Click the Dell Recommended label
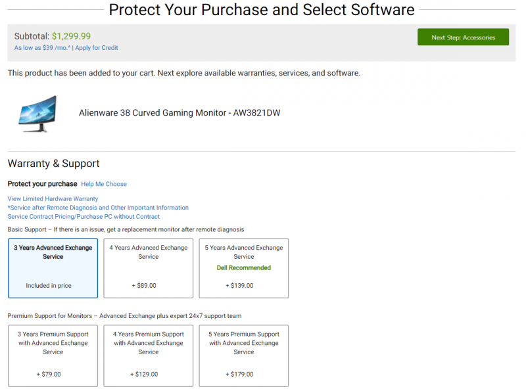The height and width of the screenshot is (391, 526). [x=244, y=267]
